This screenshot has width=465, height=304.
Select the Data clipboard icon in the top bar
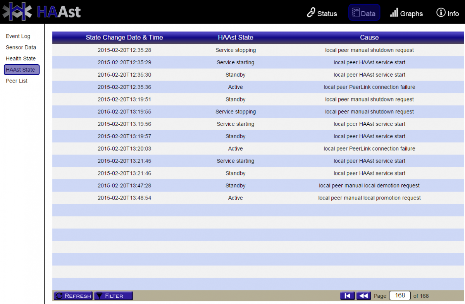point(356,12)
